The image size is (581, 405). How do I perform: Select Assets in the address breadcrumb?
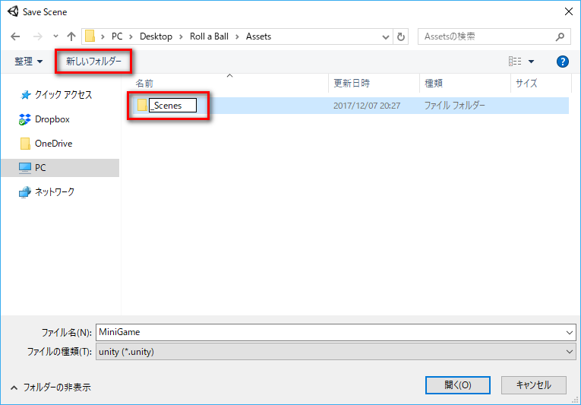point(258,36)
